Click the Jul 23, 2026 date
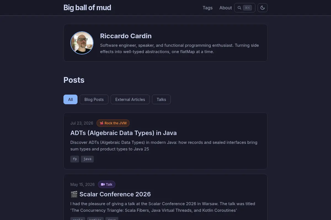The height and width of the screenshot is (220, 331). (82, 123)
